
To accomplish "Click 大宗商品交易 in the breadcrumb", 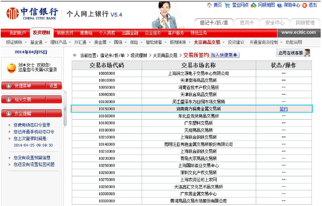I will coord(165,55).
